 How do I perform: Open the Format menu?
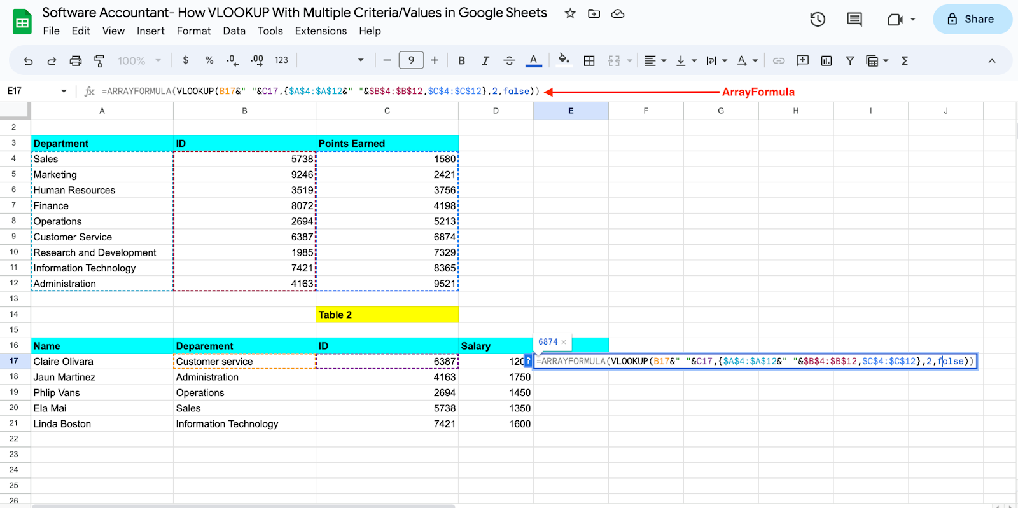(193, 31)
